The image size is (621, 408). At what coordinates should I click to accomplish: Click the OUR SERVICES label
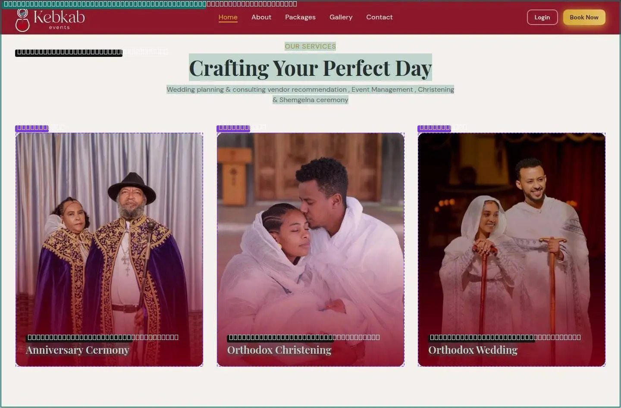(x=310, y=46)
